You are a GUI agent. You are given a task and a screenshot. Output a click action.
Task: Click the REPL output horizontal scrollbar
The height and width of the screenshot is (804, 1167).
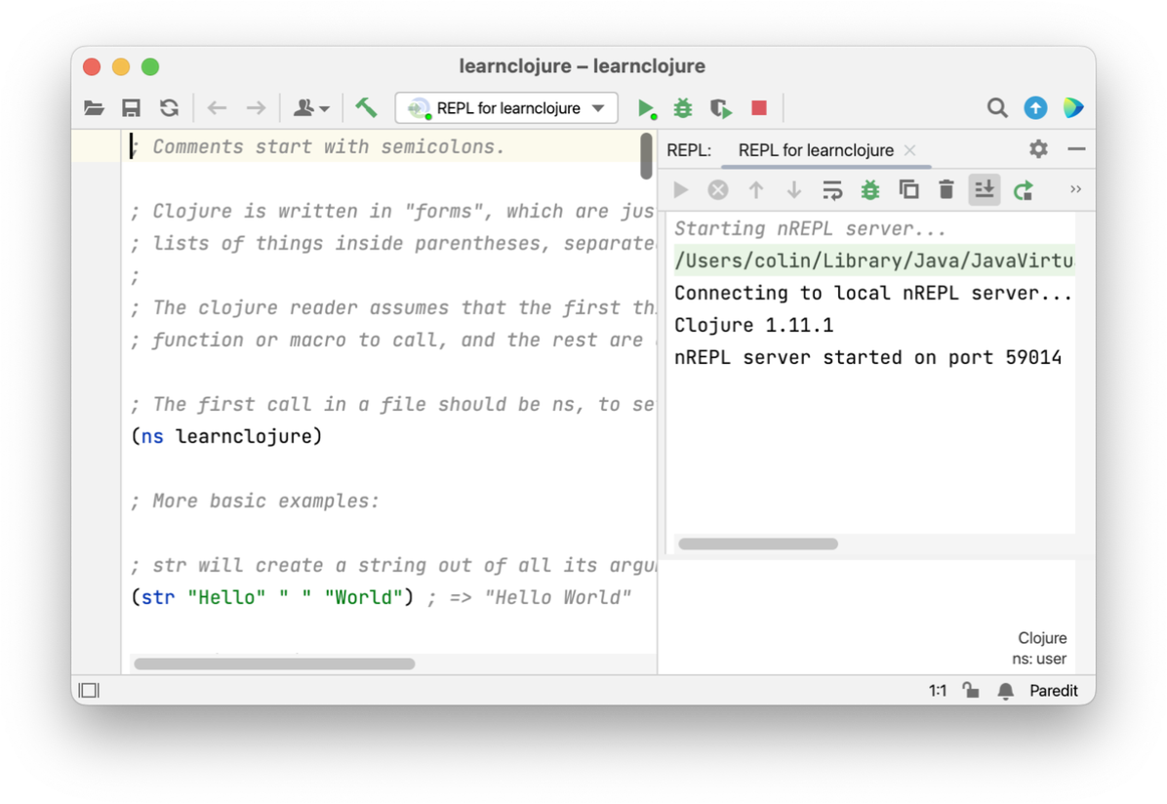pyautogui.click(x=758, y=543)
